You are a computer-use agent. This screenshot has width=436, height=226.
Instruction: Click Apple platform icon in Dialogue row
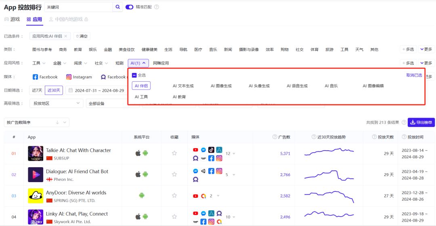click(x=138, y=174)
